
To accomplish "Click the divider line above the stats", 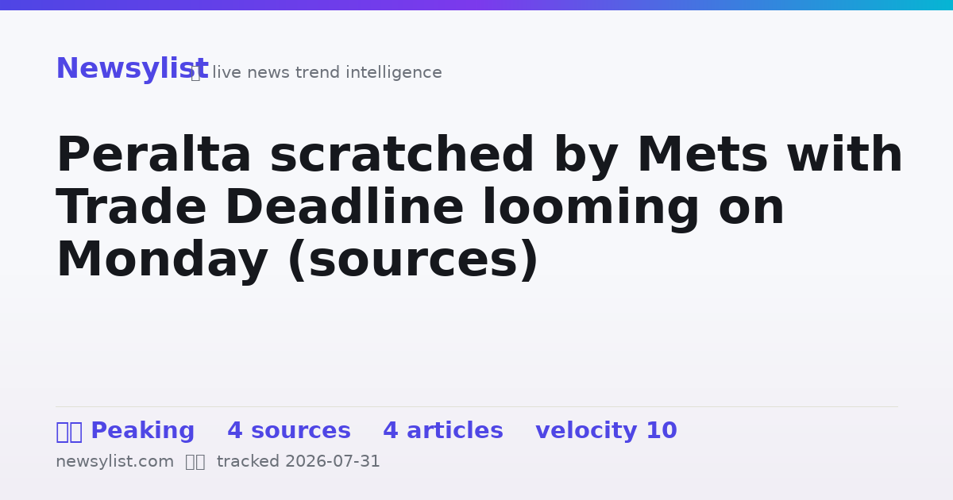I will pyautogui.click(x=476, y=406).
